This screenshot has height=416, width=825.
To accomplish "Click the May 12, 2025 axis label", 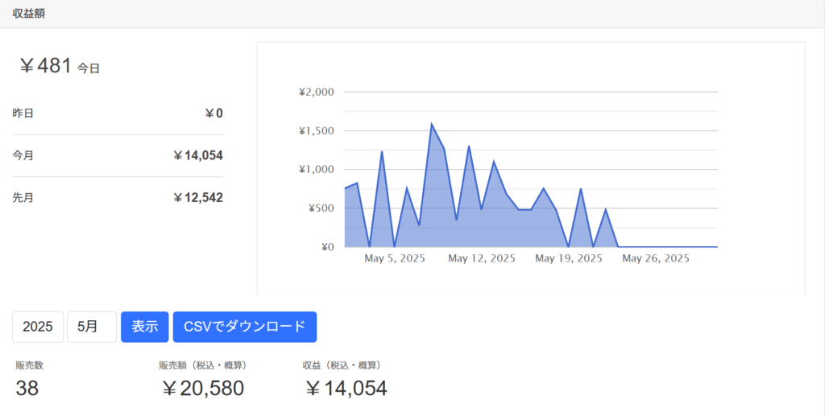I will click(x=482, y=258).
